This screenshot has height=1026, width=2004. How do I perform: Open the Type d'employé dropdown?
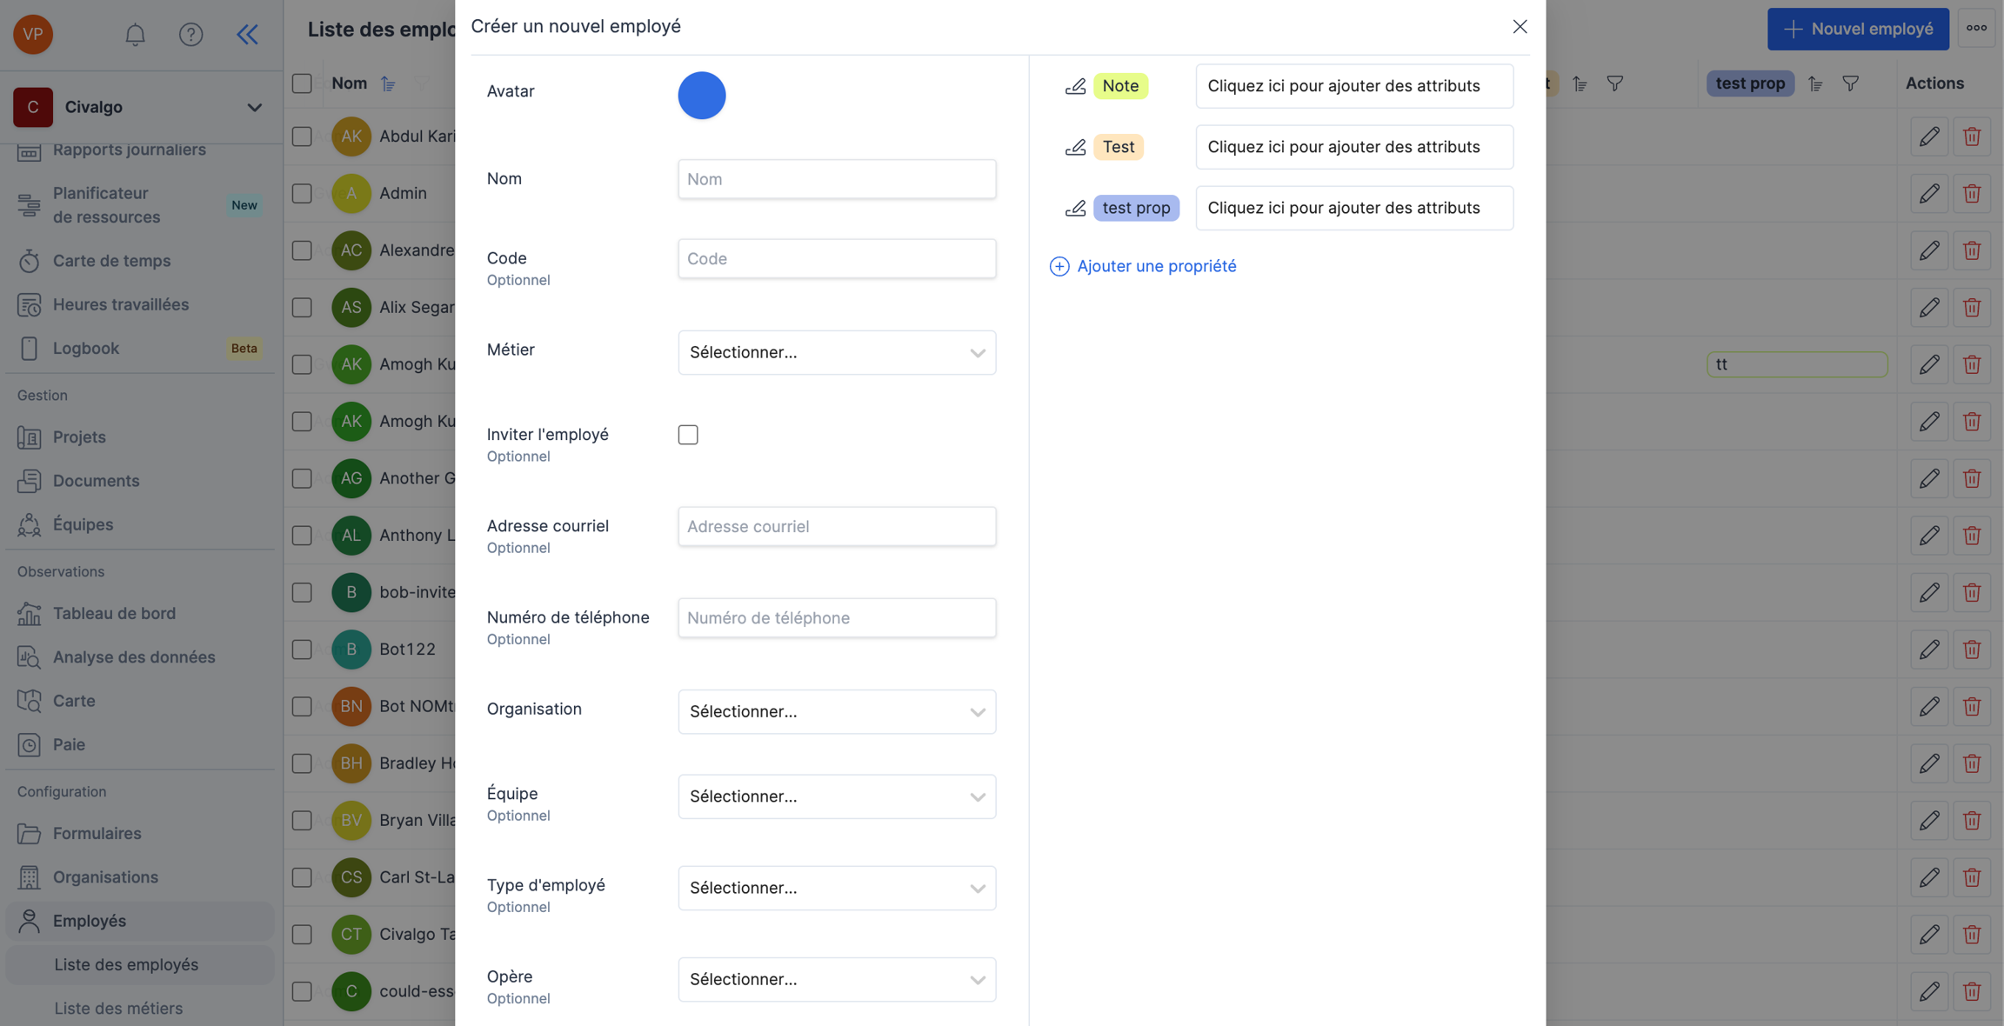(836, 888)
